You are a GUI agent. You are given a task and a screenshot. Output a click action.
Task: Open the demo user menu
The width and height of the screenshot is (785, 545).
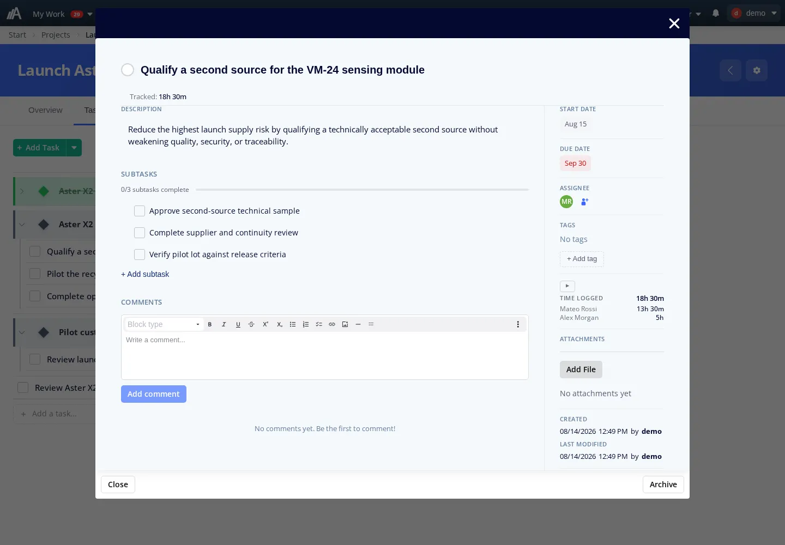click(754, 13)
